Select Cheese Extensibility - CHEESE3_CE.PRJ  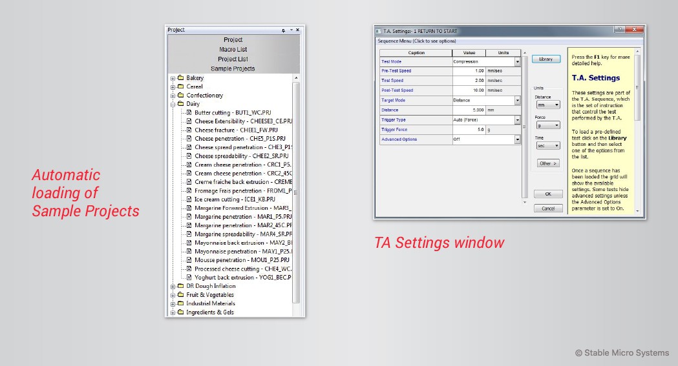point(244,121)
